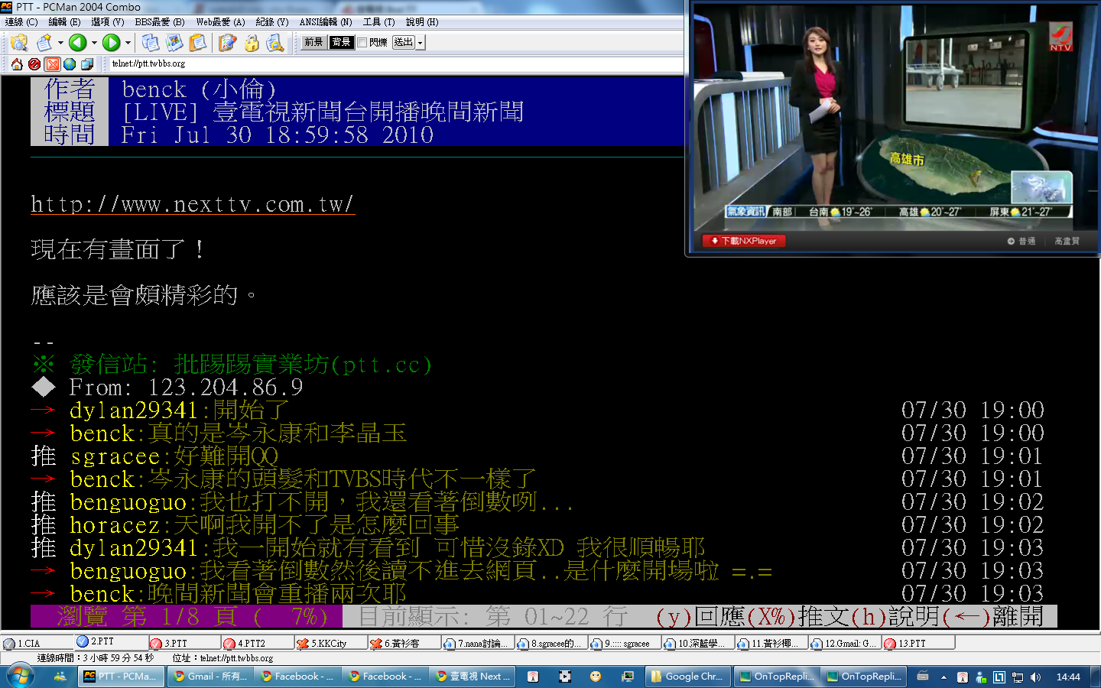Open dropdown arrow beside back button
This screenshot has width=1101, height=688.
coord(94,43)
